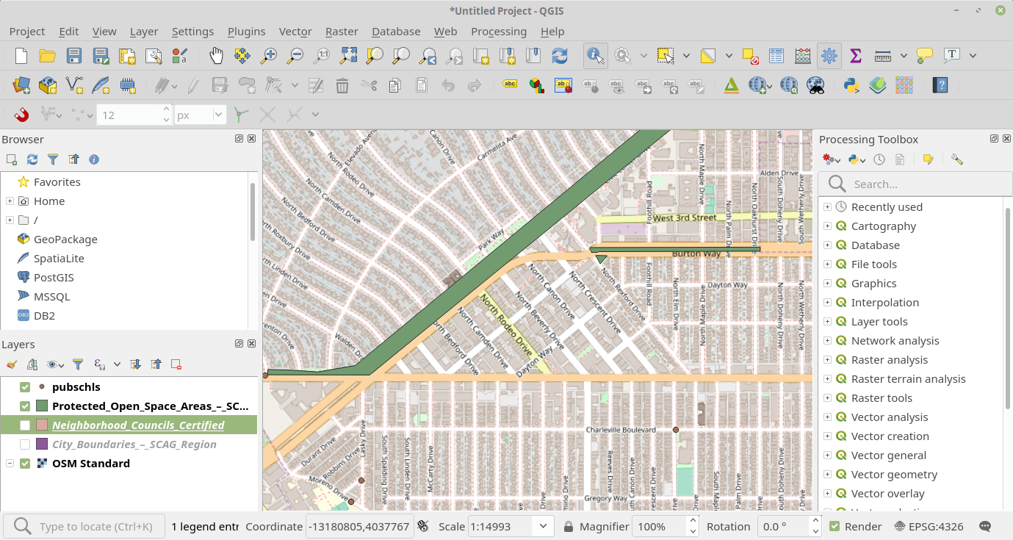Open a project with the folder icon

coord(48,55)
